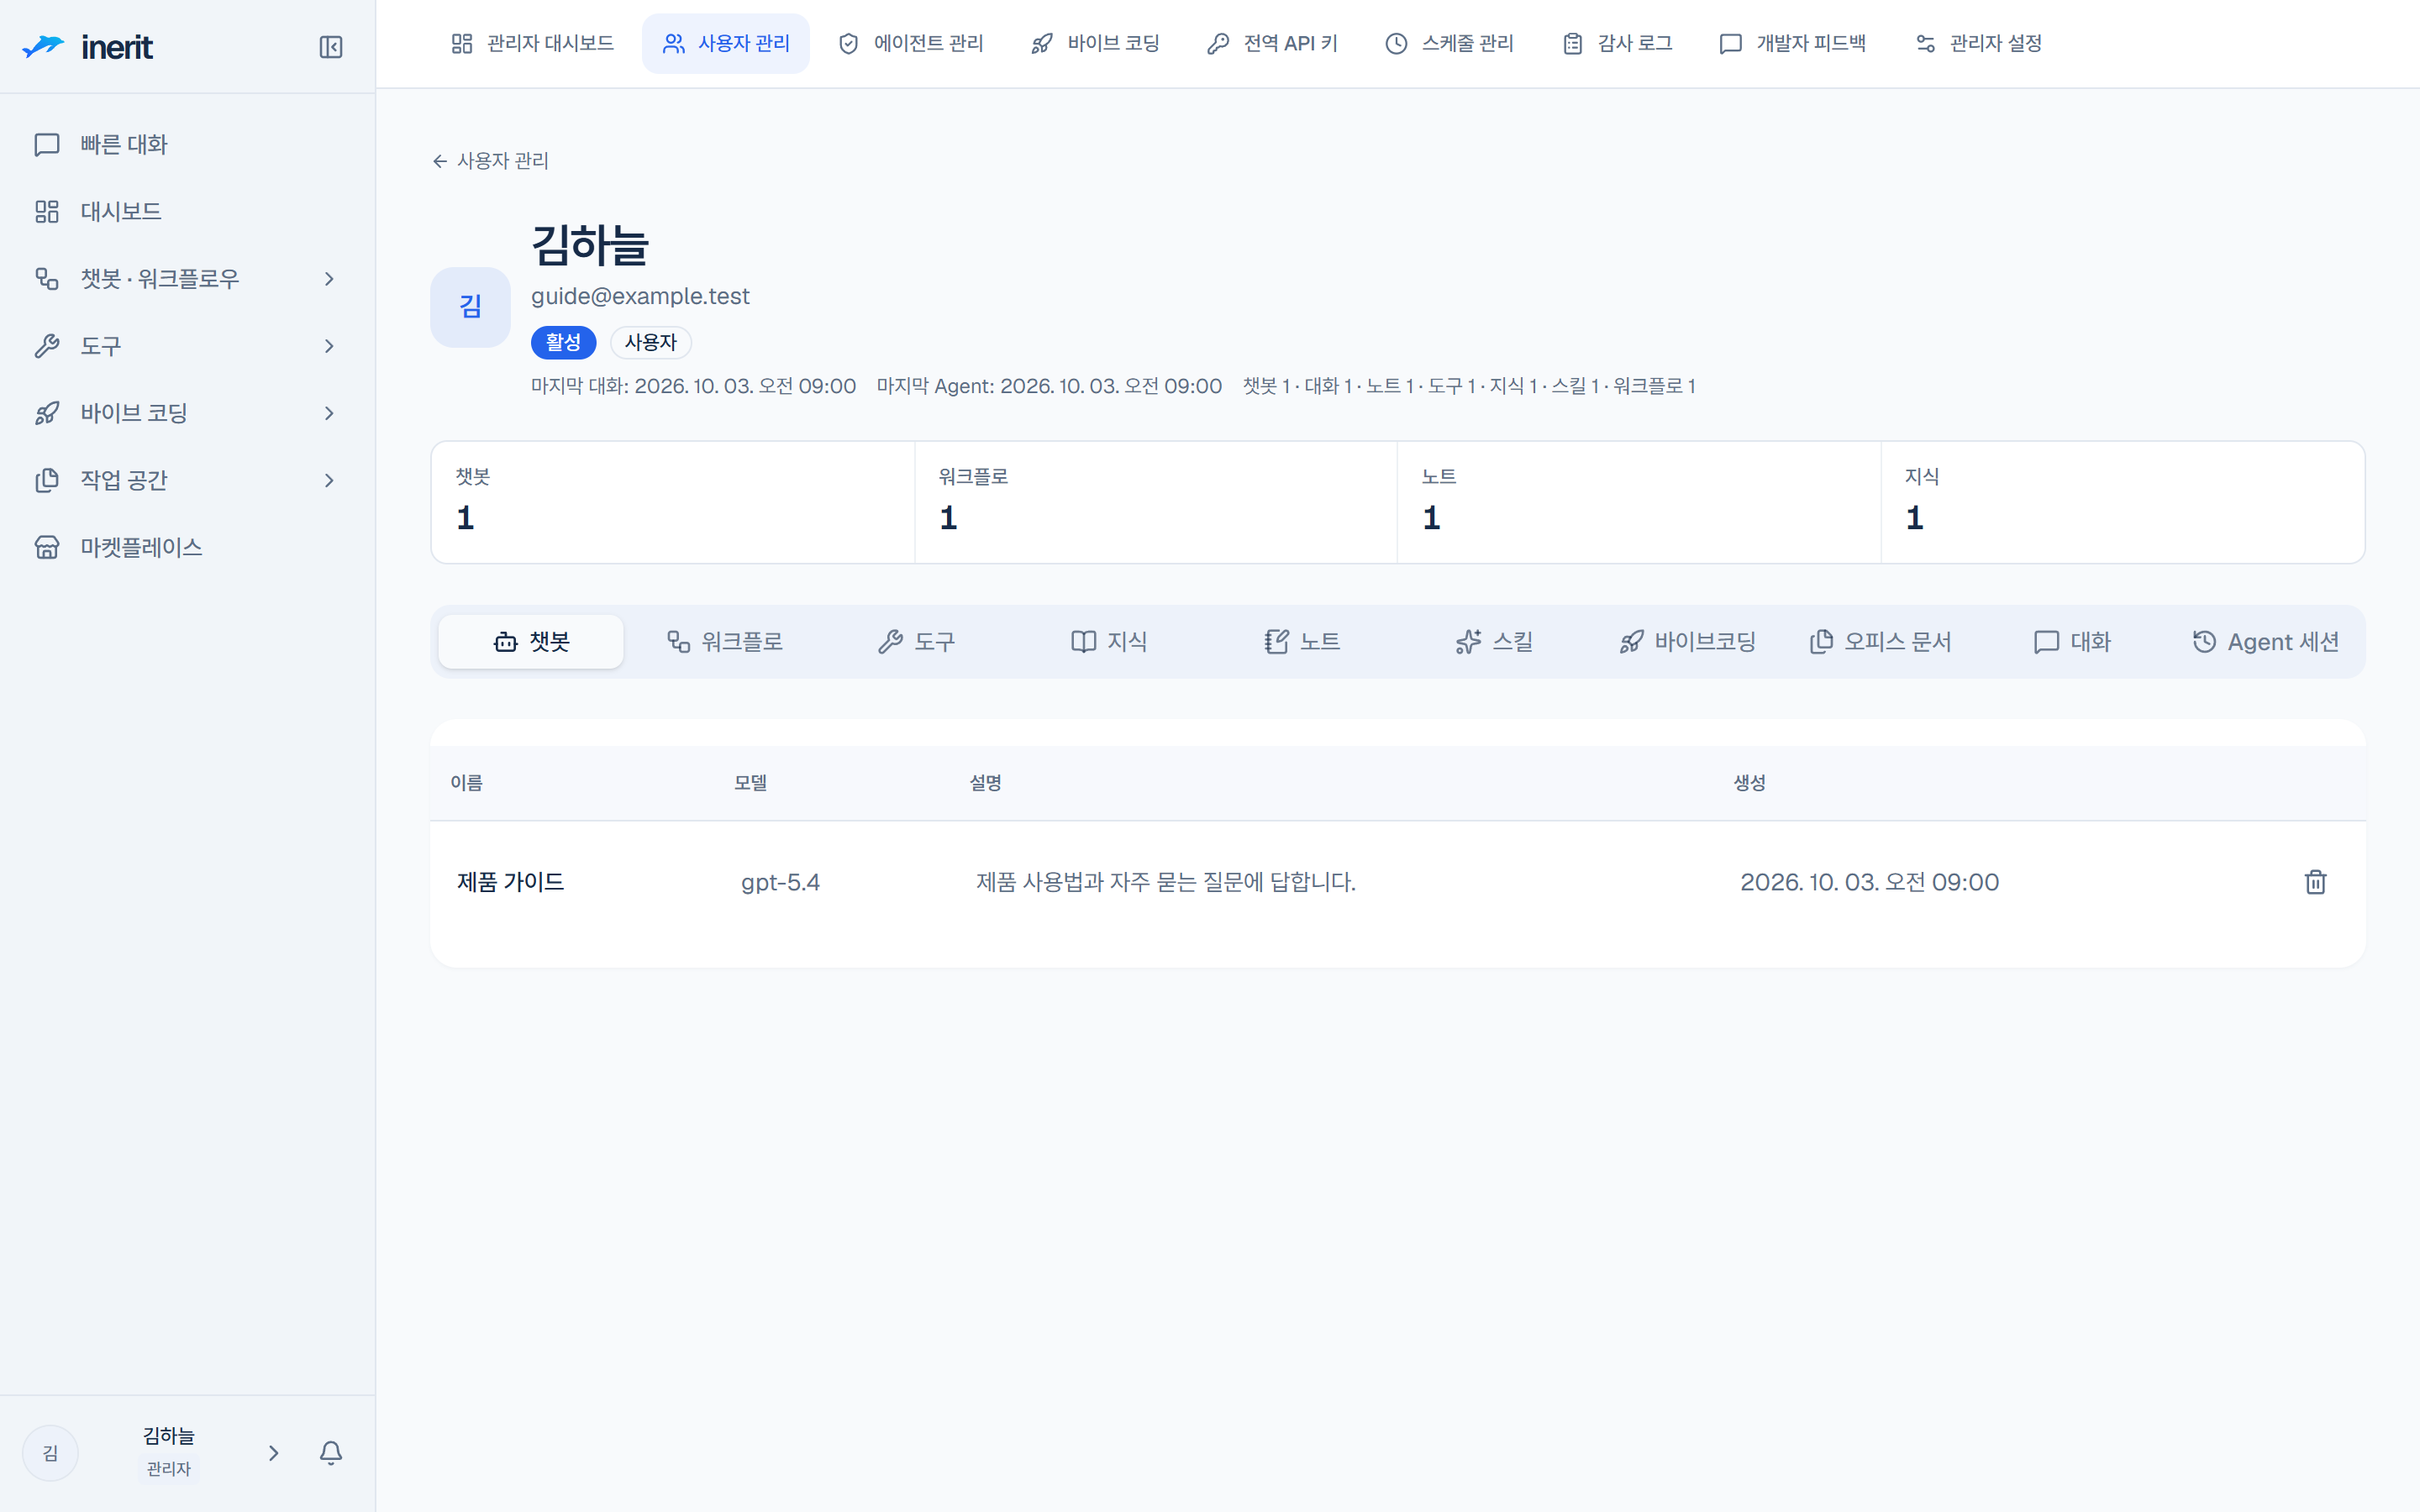Click the 워크플로 count summary card
The image size is (2420, 1512).
coord(1155,502)
